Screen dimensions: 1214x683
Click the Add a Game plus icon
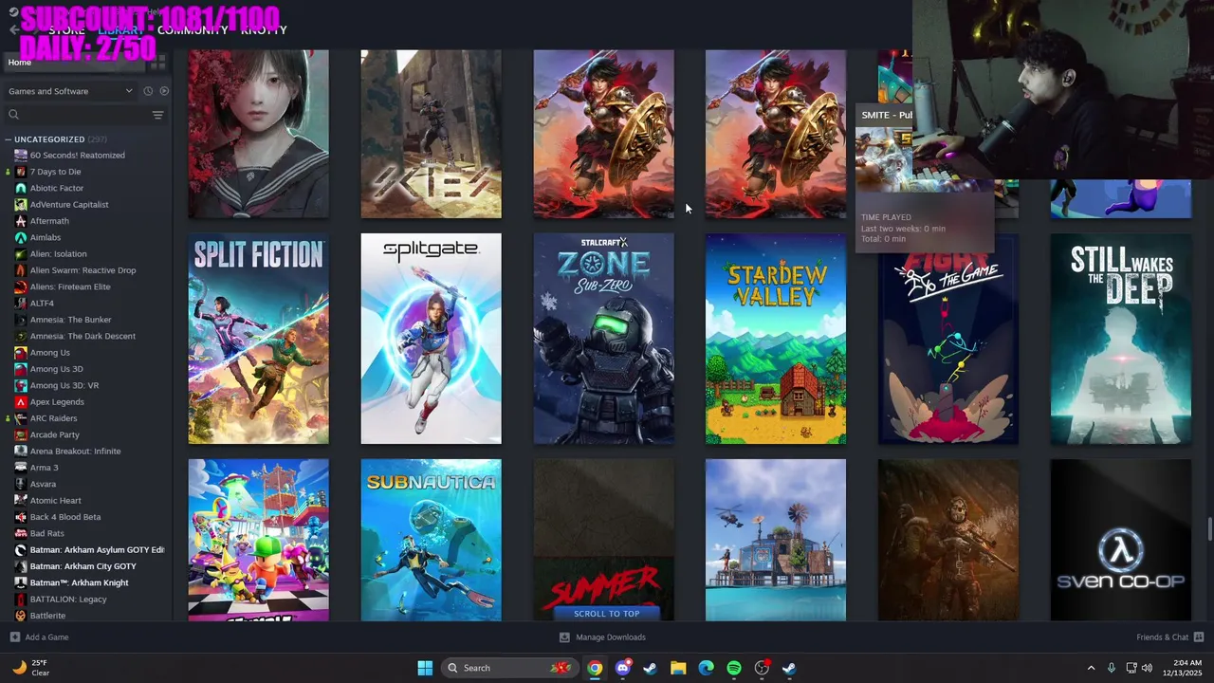pos(14,637)
